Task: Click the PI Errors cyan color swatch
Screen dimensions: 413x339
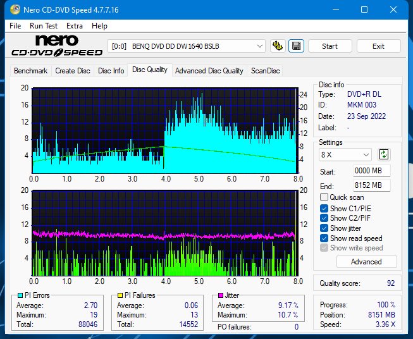Action: click(20, 295)
